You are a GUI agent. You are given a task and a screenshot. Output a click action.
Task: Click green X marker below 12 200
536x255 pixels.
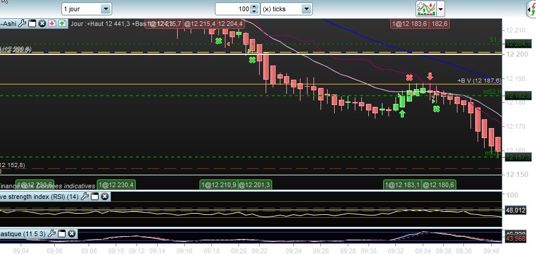tap(252, 60)
